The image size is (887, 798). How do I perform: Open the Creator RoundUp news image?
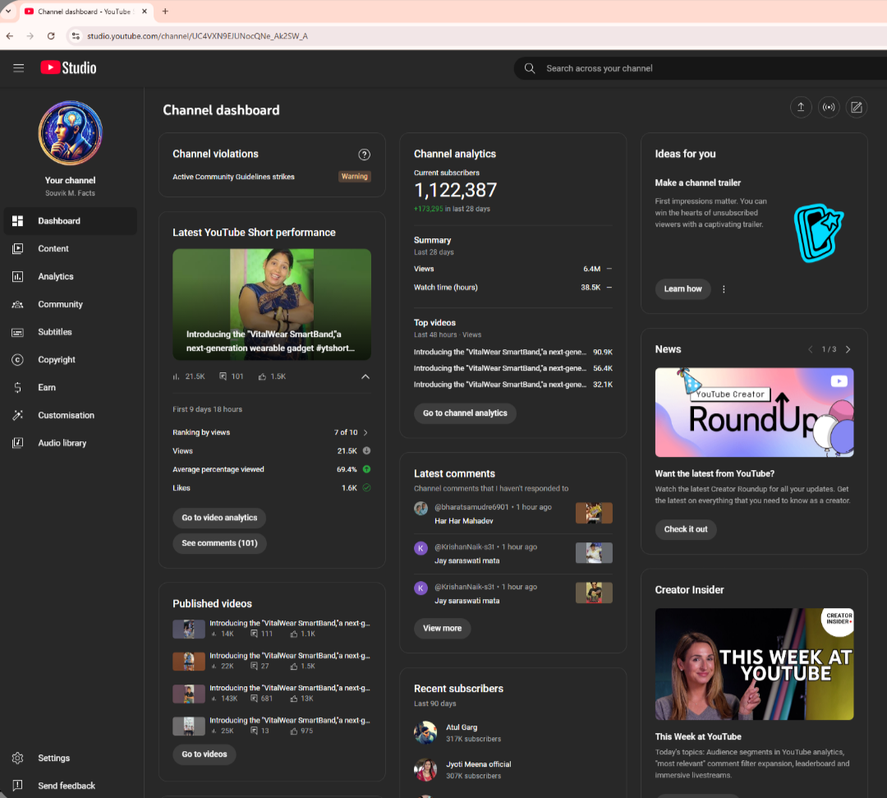pos(754,412)
